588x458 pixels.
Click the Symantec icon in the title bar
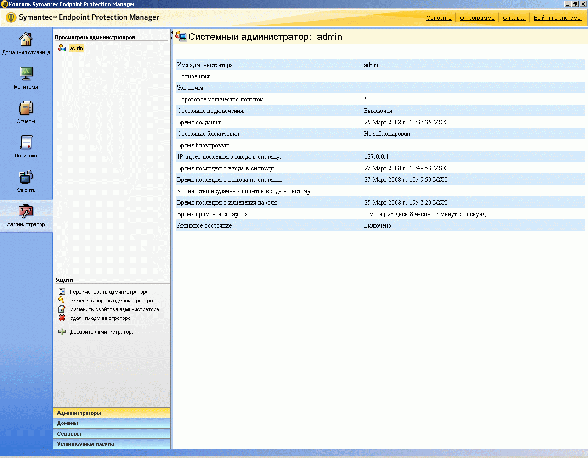5,4
